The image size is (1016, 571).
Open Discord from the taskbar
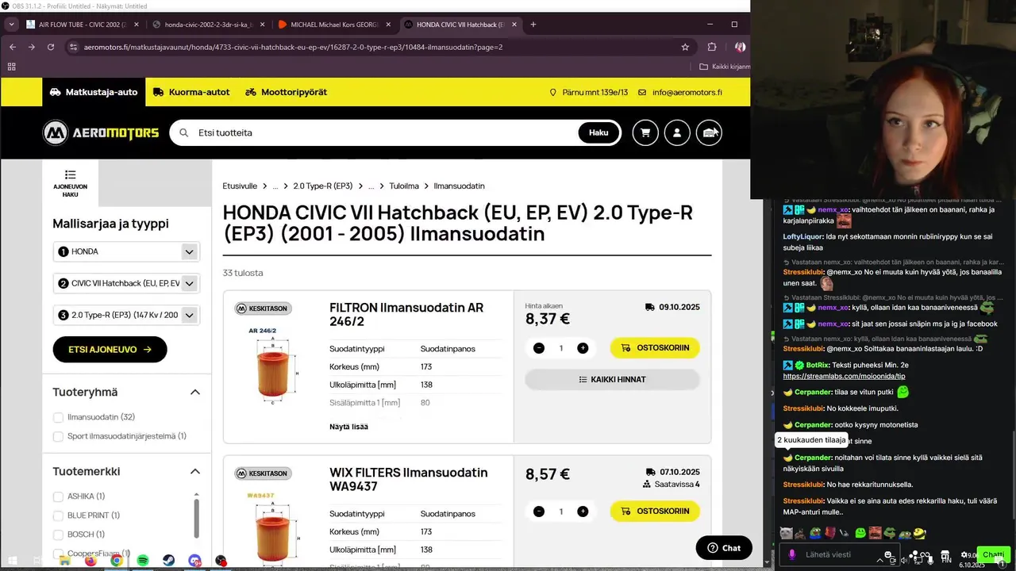click(195, 561)
